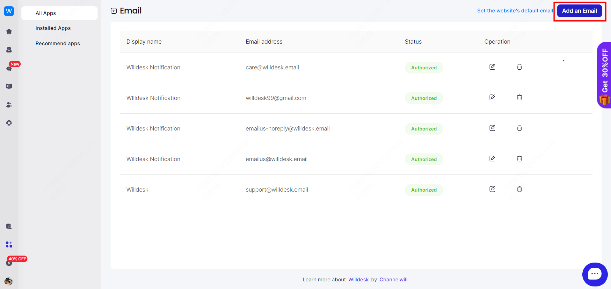Click Authorized status for support@willdesk.email
This screenshot has width=611, height=289.
click(x=424, y=190)
